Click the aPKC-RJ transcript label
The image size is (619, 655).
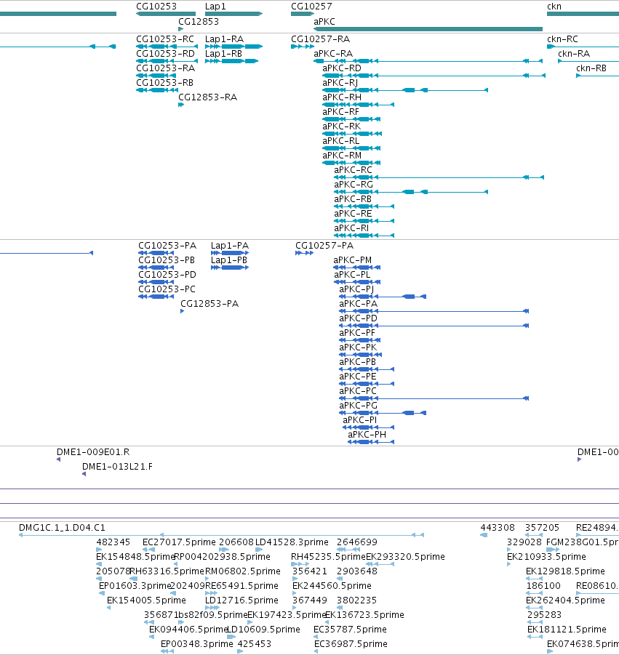click(x=340, y=83)
